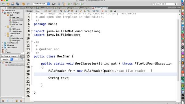Select QLSV.java in the project tree
185x104 pixels.
point(16,29)
